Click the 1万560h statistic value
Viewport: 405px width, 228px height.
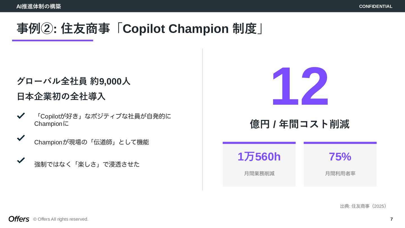click(x=259, y=157)
